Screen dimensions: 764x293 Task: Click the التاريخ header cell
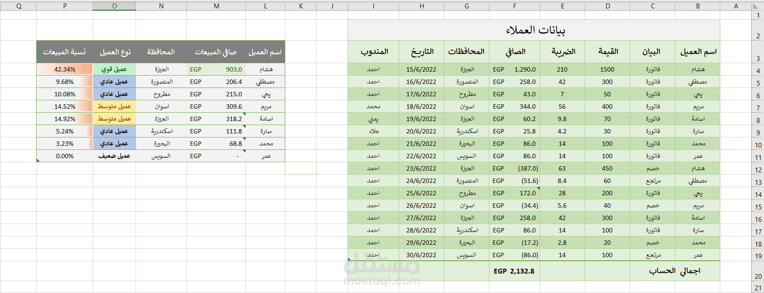[422, 52]
